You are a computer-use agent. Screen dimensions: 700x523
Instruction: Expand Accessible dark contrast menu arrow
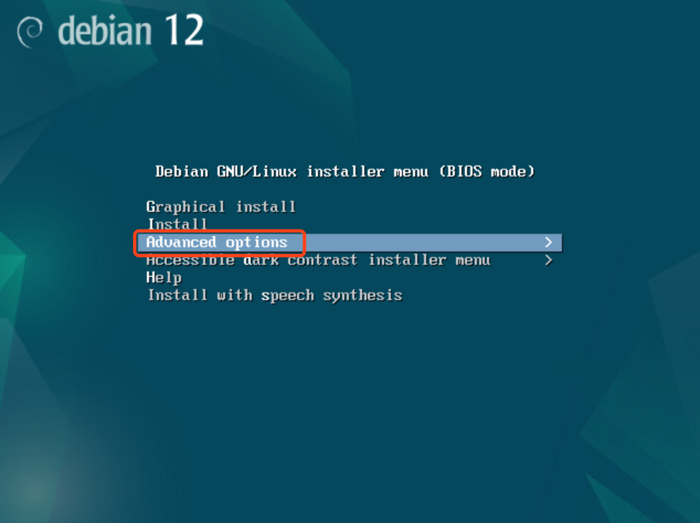coord(548,260)
